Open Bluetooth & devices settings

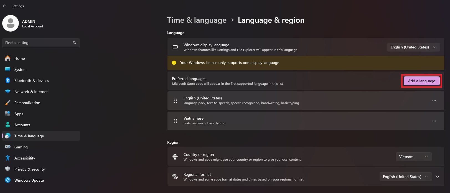(x=41, y=81)
